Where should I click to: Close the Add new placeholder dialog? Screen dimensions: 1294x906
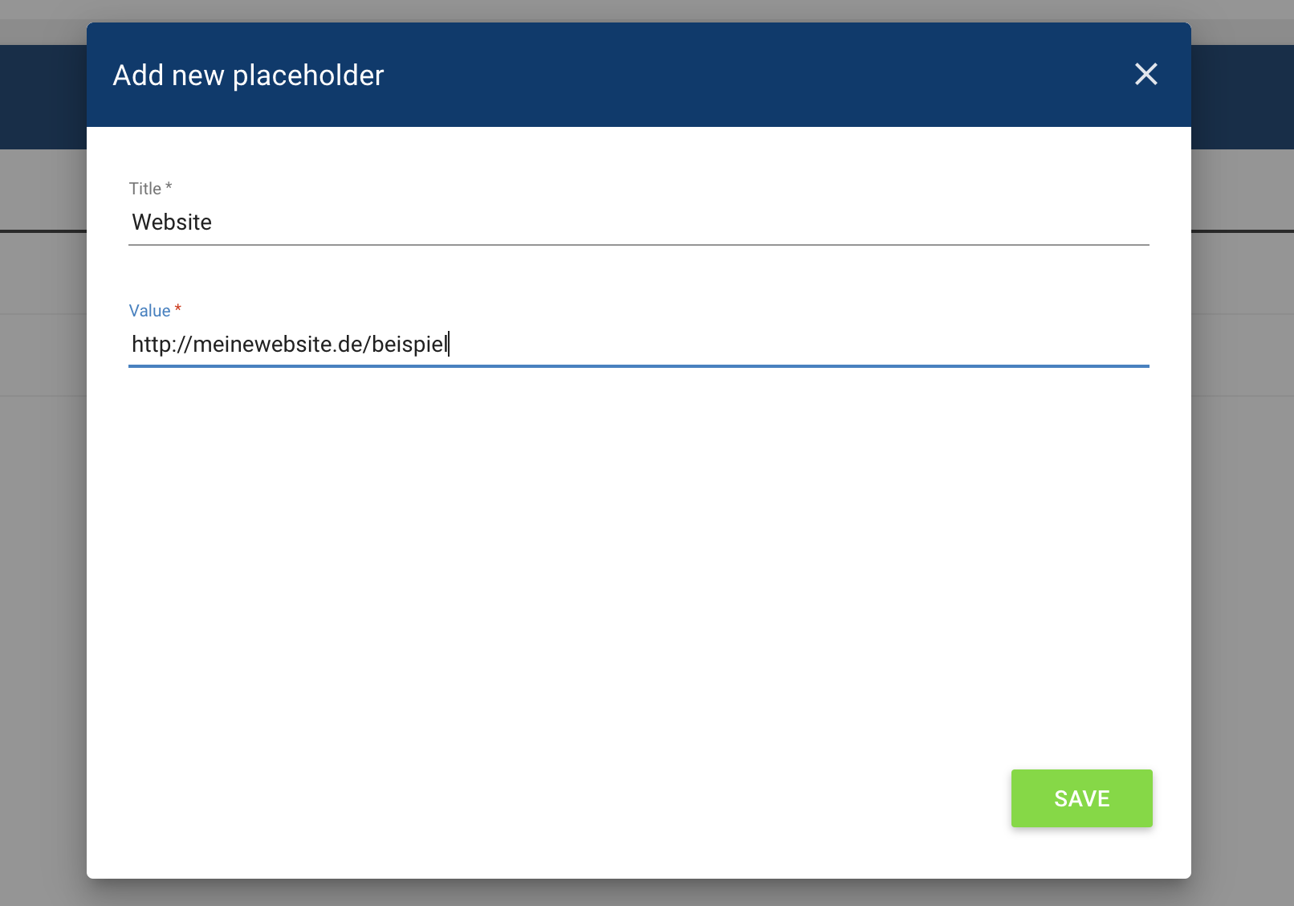[1146, 75]
